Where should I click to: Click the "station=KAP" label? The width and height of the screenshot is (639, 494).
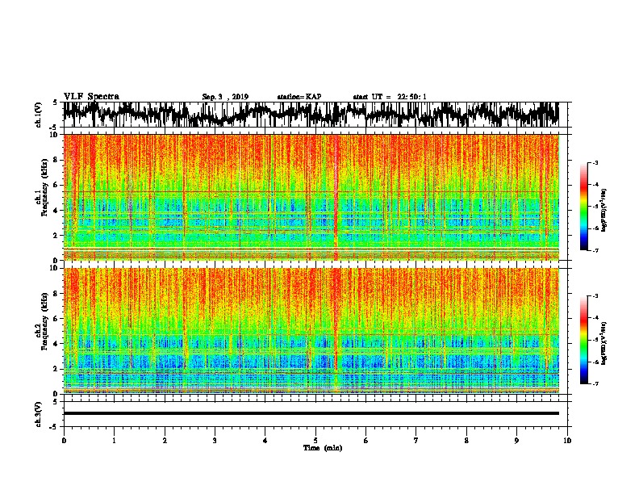click(299, 97)
